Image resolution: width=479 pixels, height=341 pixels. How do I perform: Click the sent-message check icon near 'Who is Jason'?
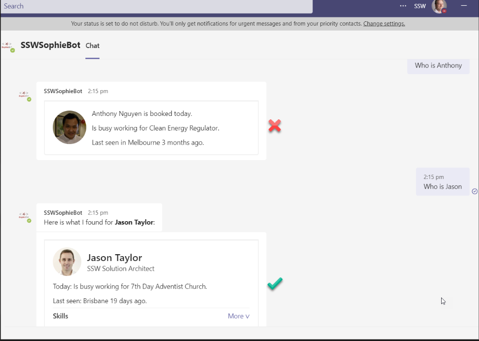click(475, 191)
